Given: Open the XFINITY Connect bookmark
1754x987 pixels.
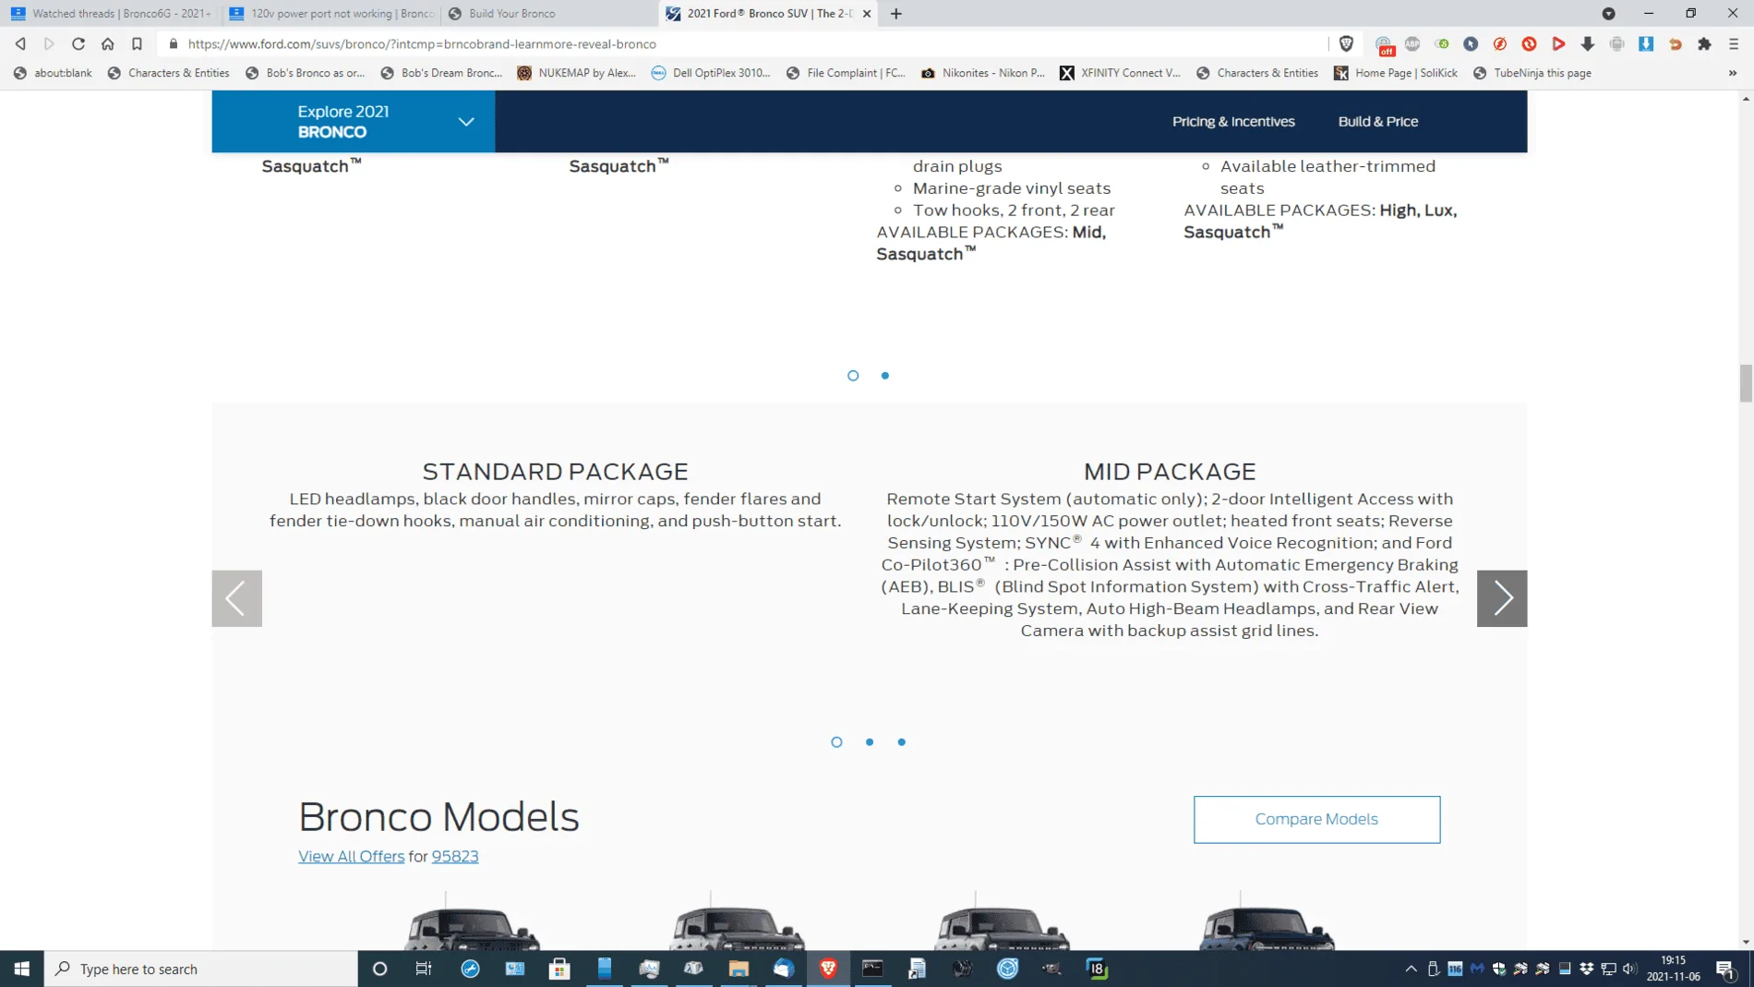Looking at the screenshot, I should pyautogui.click(x=1120, y=73).
